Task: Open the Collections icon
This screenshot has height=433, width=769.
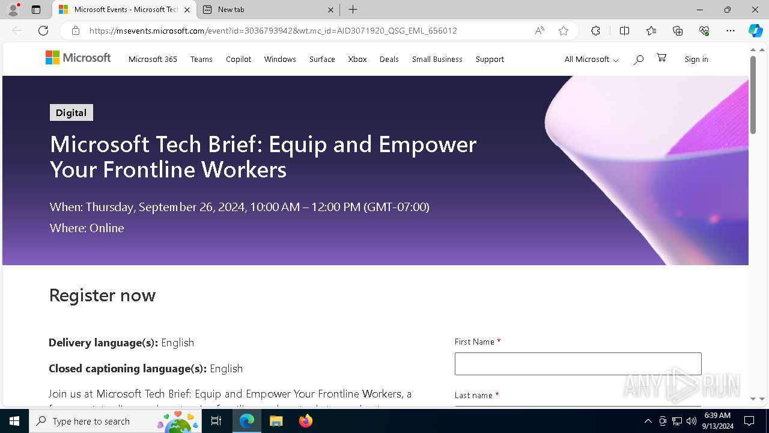Action: coord(678,31)
